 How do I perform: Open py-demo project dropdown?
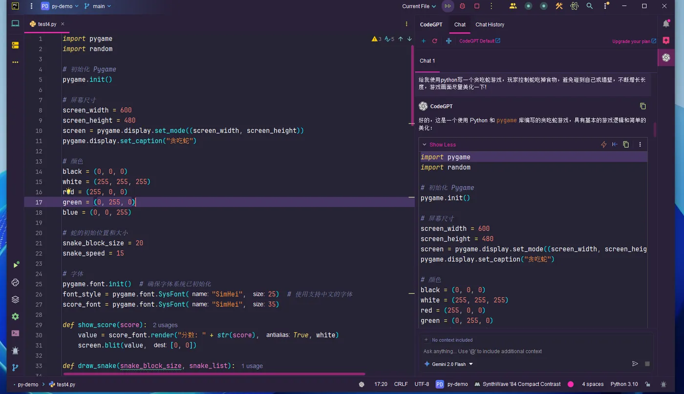(x=60, y=6)
